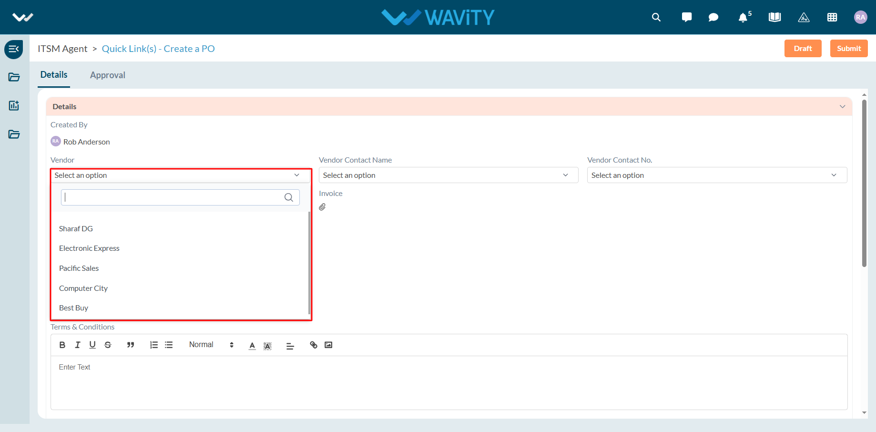This screenshot has width=876, height=432.
Task: Open the reports chart icon in sidebar
Action: point(14,105)
